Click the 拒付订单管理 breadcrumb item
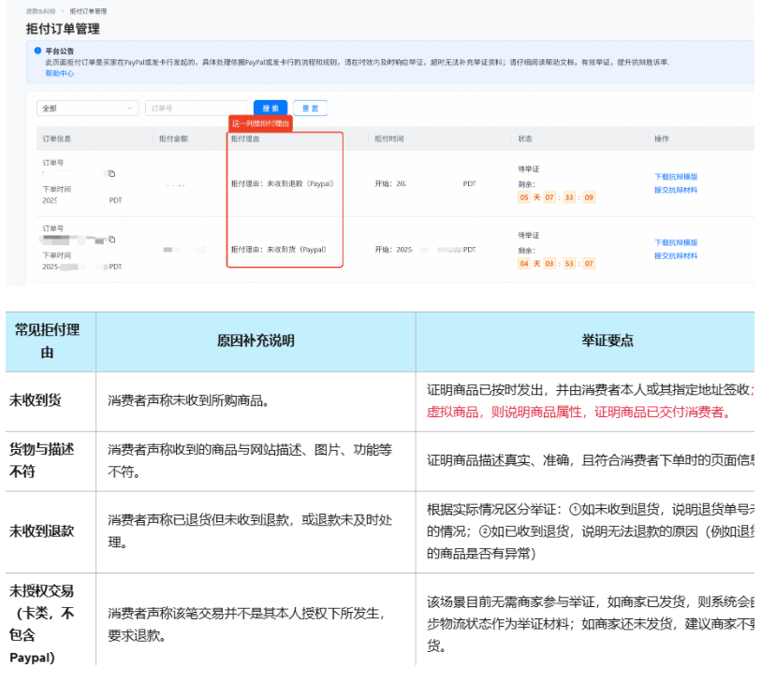This screenshot has height=682, width=776. tap(88, 11)
